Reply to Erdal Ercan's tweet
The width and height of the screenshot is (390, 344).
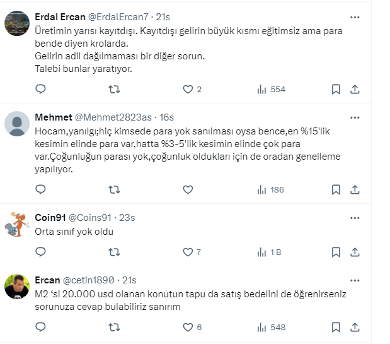(40, 90)
